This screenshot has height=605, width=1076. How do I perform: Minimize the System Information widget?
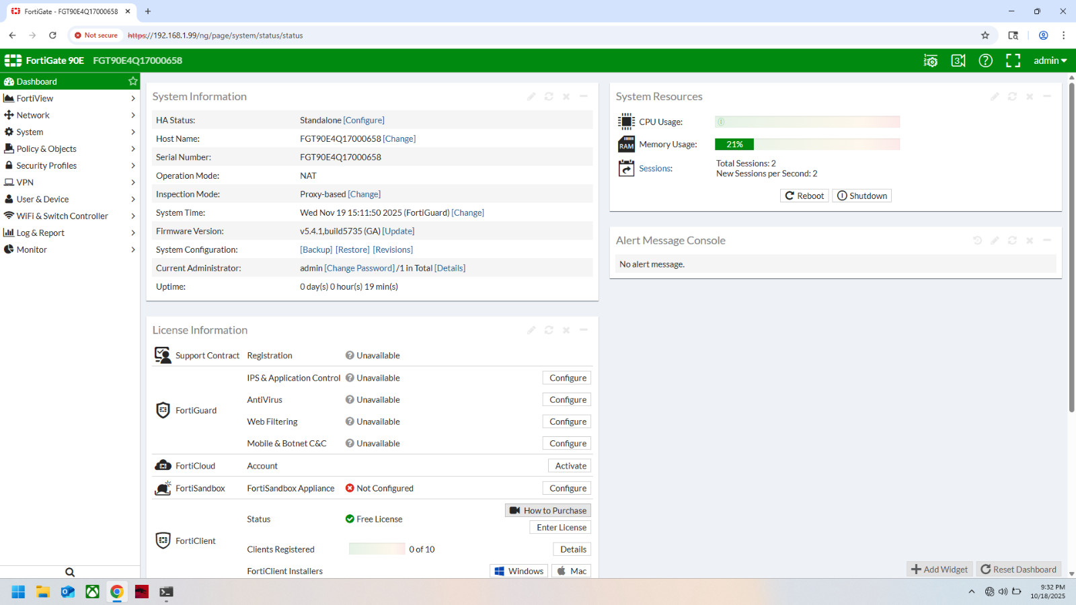(x=584, y=97)
